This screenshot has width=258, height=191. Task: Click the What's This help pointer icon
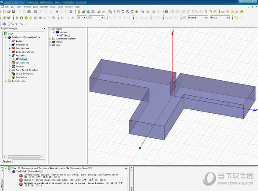point(9,18)
